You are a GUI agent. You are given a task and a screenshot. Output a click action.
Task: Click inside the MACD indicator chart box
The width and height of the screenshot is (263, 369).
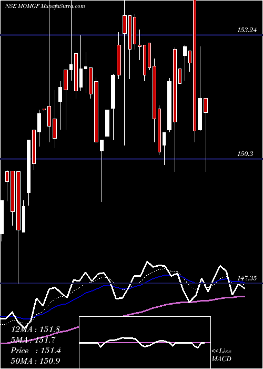coord(145,343)
